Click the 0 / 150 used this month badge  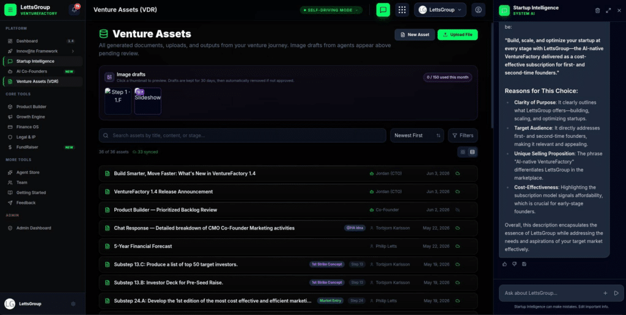click(x=447, y=78)
